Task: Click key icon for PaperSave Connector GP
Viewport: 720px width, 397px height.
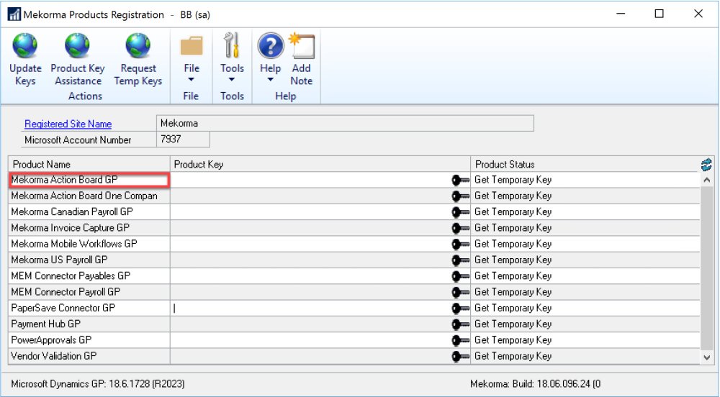Action: [460, 309]
